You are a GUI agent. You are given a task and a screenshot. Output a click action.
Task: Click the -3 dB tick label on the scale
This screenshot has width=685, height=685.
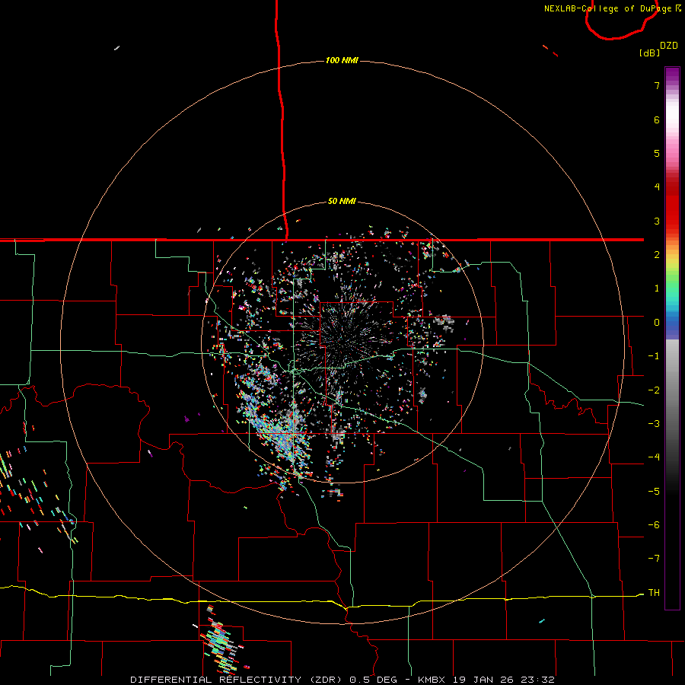coord(654,424)
